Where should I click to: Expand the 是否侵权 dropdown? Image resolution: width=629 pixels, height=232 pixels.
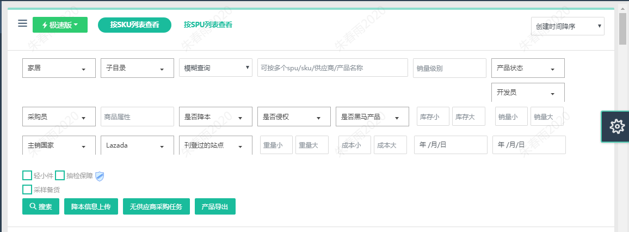pos(294,117)
